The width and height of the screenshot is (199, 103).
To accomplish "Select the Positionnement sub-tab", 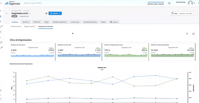I will pos(16,26).
